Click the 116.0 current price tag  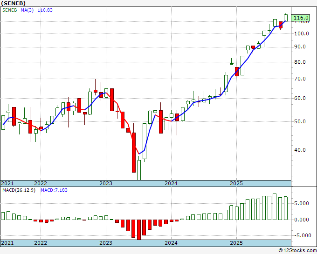301,18
